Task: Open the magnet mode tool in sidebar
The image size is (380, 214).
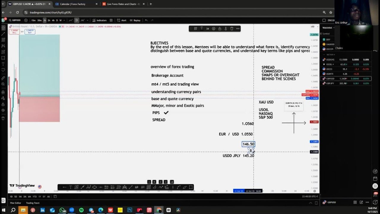Action: pyautogui.click(x=3, y=92)
